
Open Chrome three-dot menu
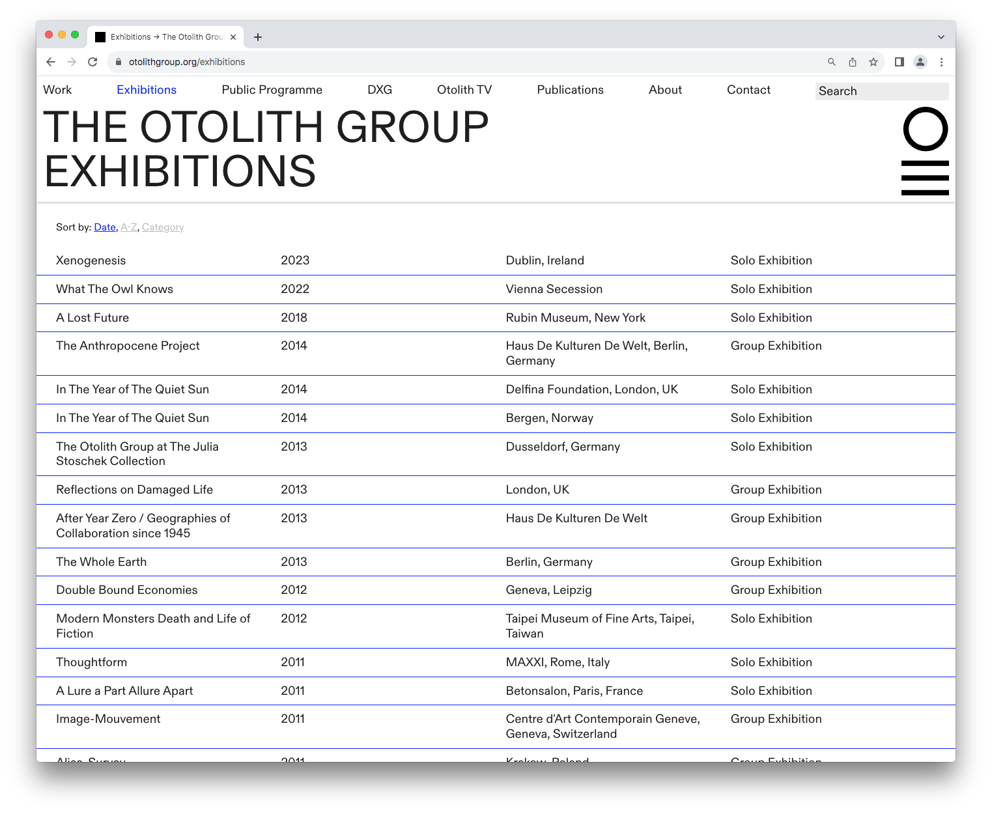click(941, 62)
